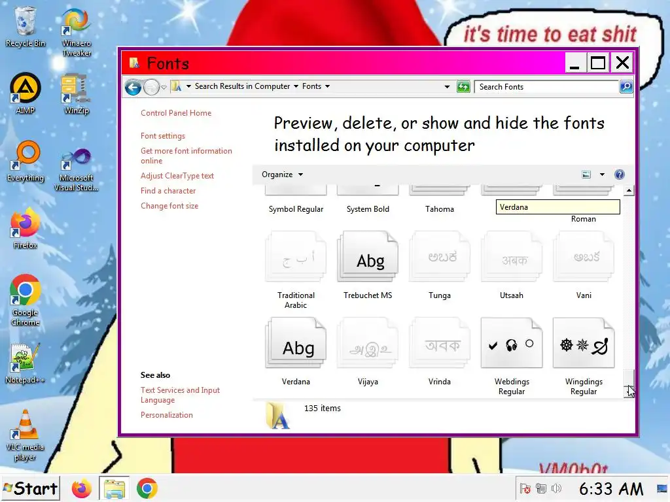
Task: Select the Traditional Arabic font
Action: [x=296, y=270]
